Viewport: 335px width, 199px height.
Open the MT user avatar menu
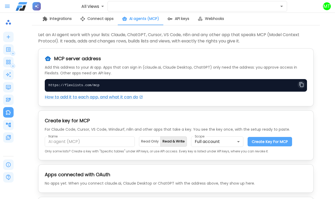click(x=327, y=6)
